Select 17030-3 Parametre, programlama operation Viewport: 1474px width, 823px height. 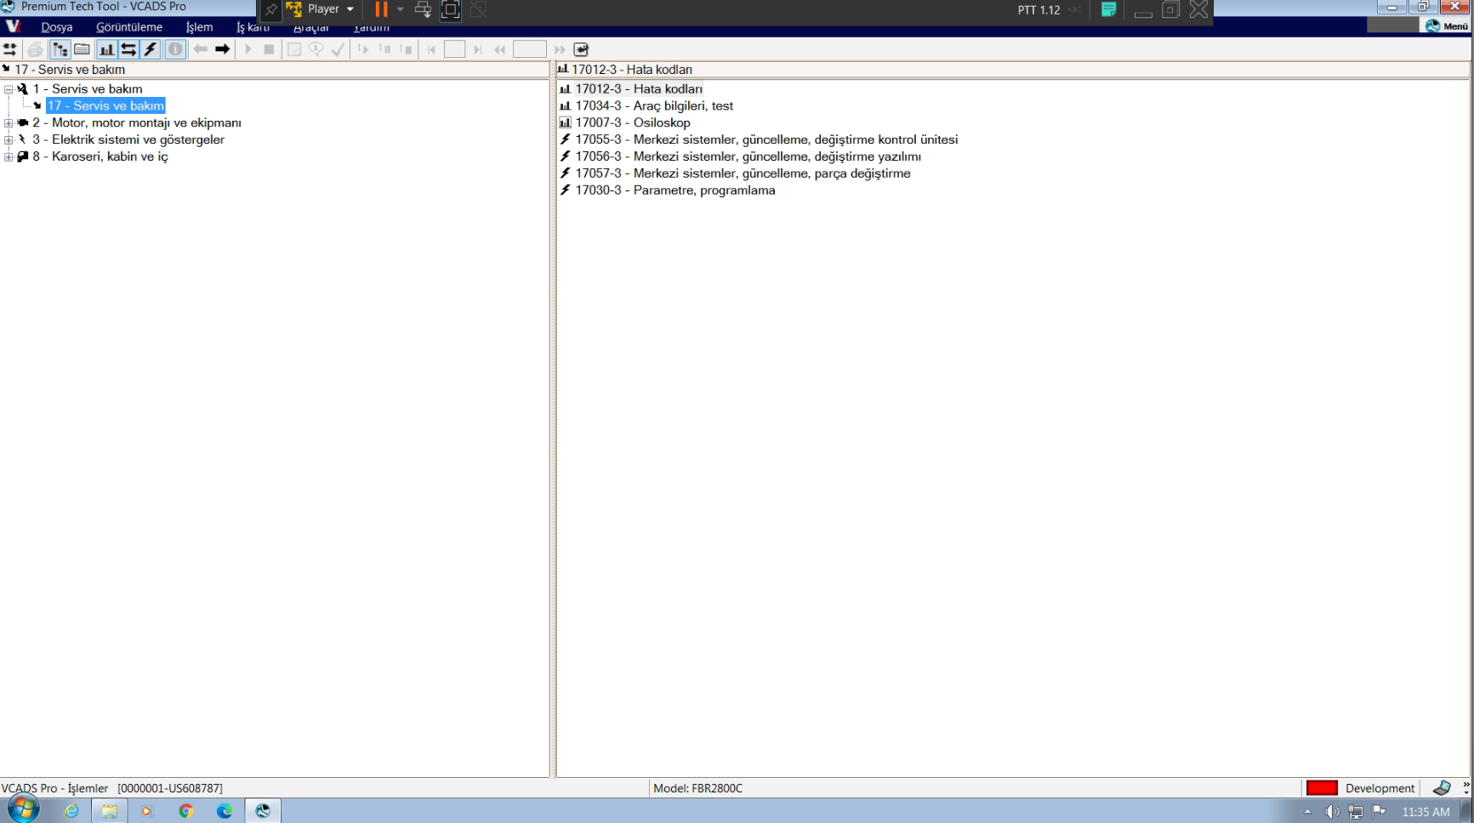click(674, 190)
